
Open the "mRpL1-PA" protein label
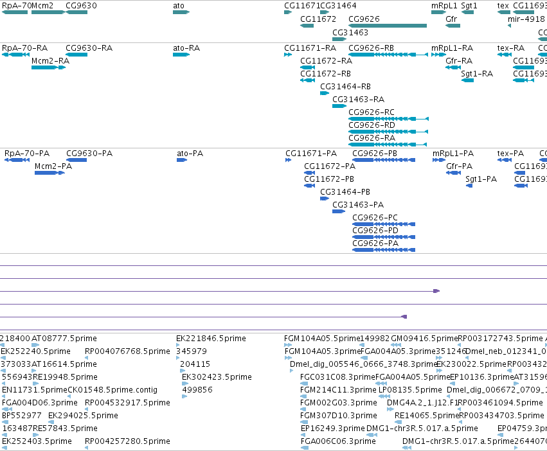[x=453, y=153]
